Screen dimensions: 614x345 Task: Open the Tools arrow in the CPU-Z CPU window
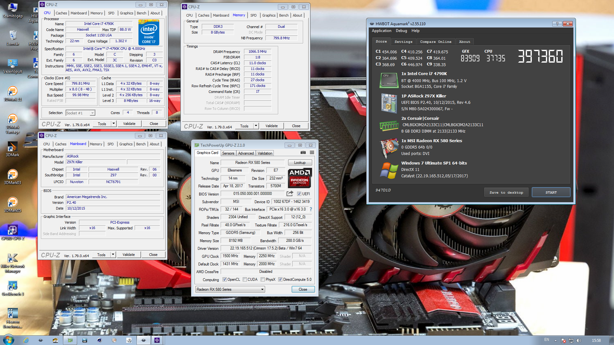click(113, 124)
